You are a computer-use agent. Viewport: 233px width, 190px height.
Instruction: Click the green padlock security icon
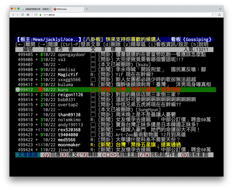pos(40,15)
